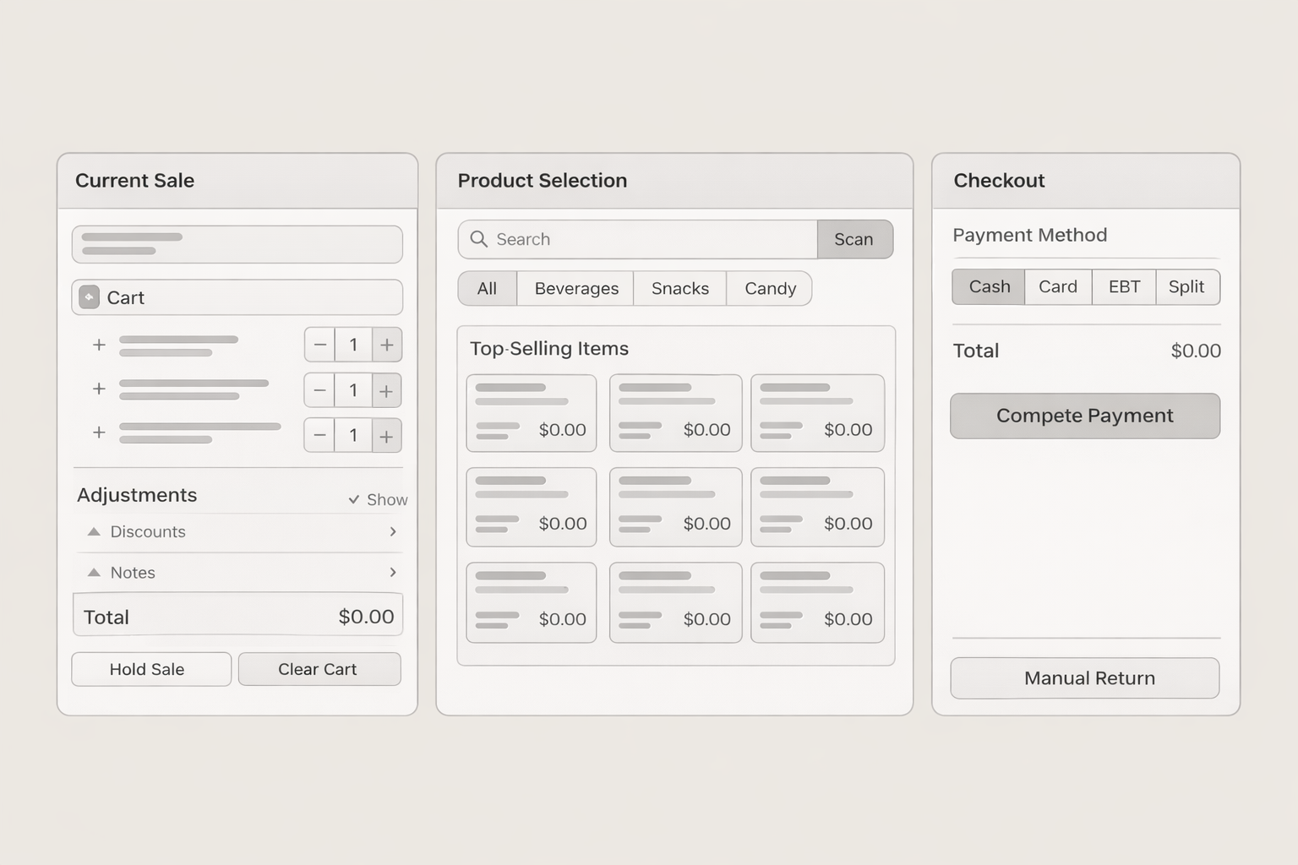Switch to the Beverages category tab
This screenshot has height=865, width=1298.
576,289
